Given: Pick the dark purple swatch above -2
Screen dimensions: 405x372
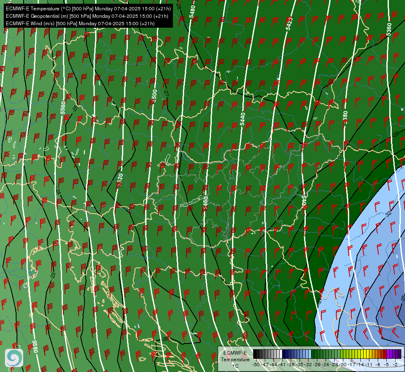Looking at the screenshot, I should coord(396,354).
